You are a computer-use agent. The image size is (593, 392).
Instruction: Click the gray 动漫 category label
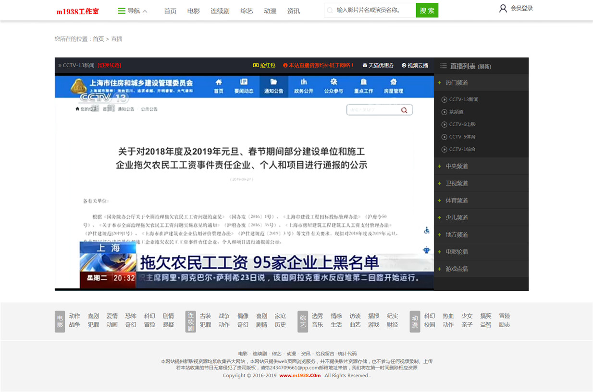[415, 321]
